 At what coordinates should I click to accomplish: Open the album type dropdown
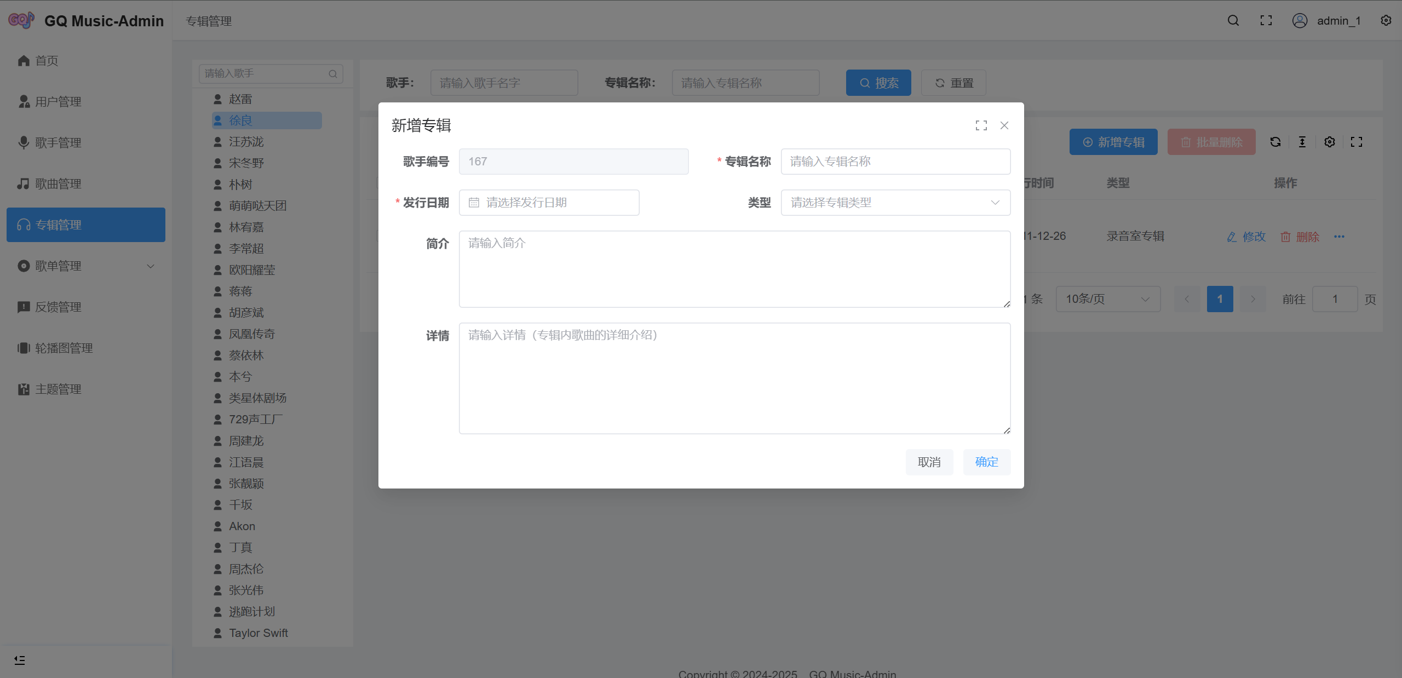(x=895, y=203)
